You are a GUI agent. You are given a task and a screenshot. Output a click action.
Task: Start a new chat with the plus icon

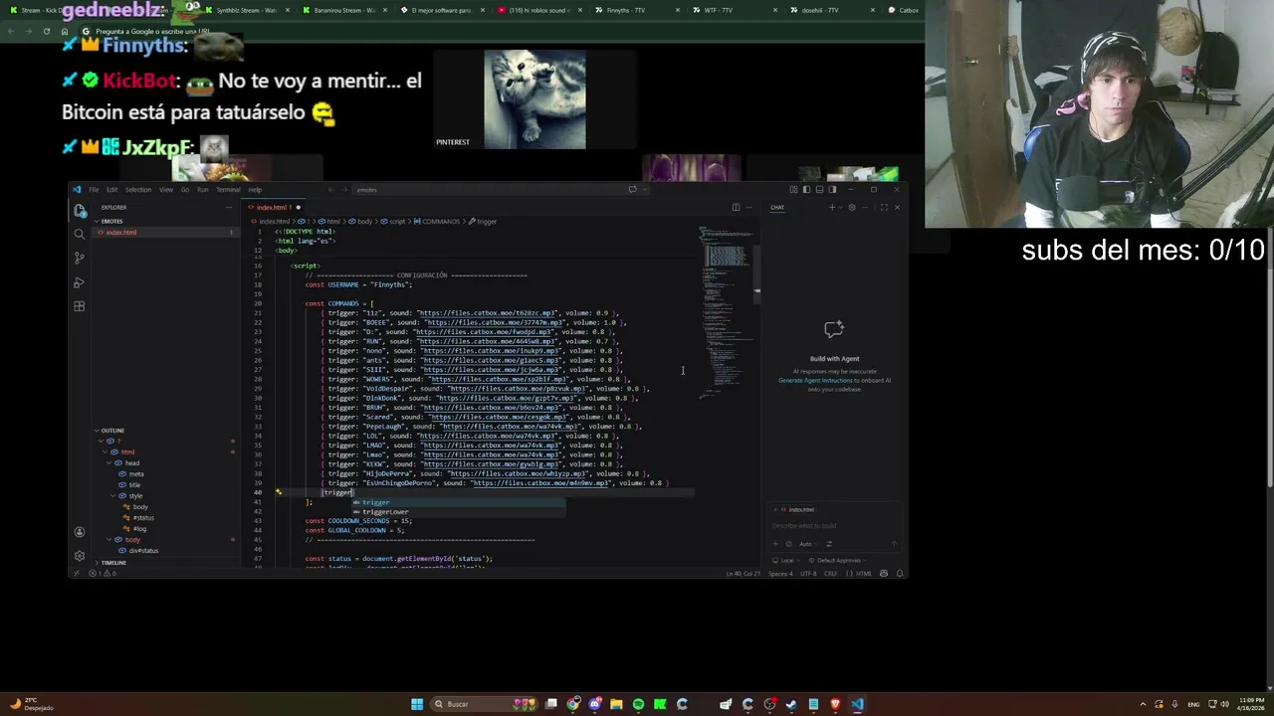(x=832, y=207)
